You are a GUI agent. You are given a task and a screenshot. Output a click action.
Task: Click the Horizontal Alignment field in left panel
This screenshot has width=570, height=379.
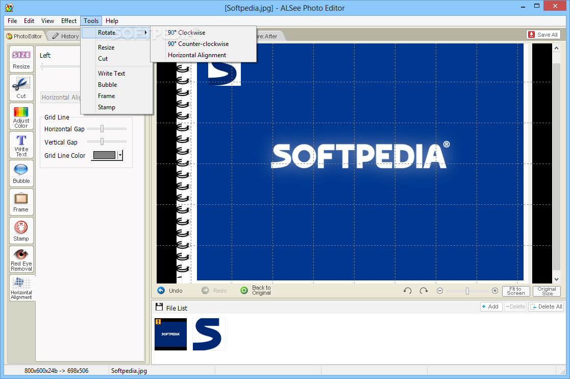pos(60,97)
